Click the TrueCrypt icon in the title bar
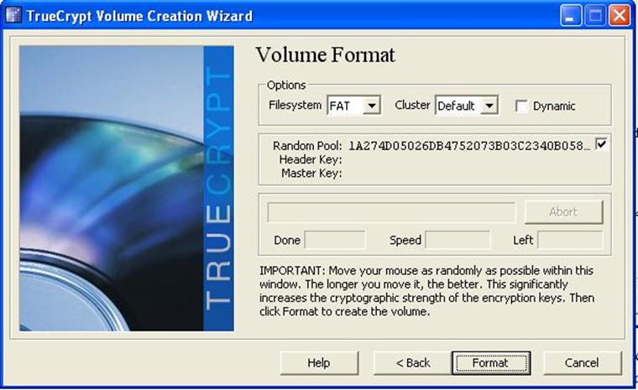Viewport: 638px width, 390px height. (x=13, y=16)
